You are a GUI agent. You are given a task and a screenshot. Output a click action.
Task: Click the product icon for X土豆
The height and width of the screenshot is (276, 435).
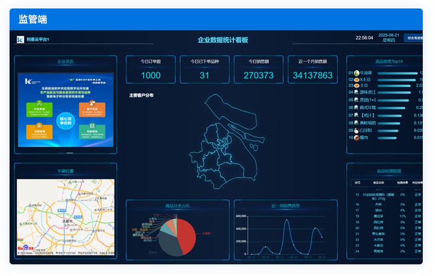pyautogui.click(x=356, y=79)
